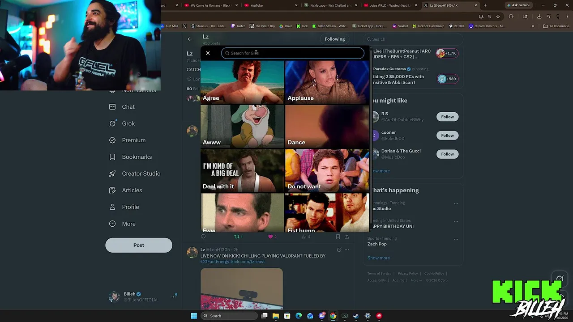Open options for HAPPY BIRTHDAY UNI trend
The image size is (573, 322).
tap(456, 221)
